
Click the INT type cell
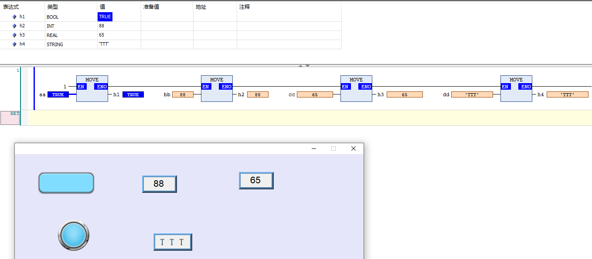(x=51, y=26)
